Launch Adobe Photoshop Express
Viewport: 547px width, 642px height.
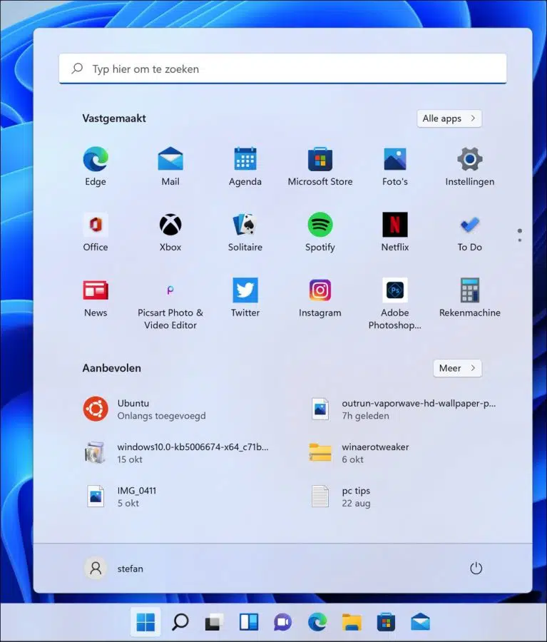click(x=395, y=304)
